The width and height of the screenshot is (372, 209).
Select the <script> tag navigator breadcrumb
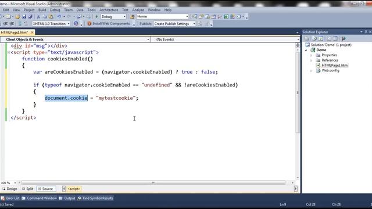[74, 189]
